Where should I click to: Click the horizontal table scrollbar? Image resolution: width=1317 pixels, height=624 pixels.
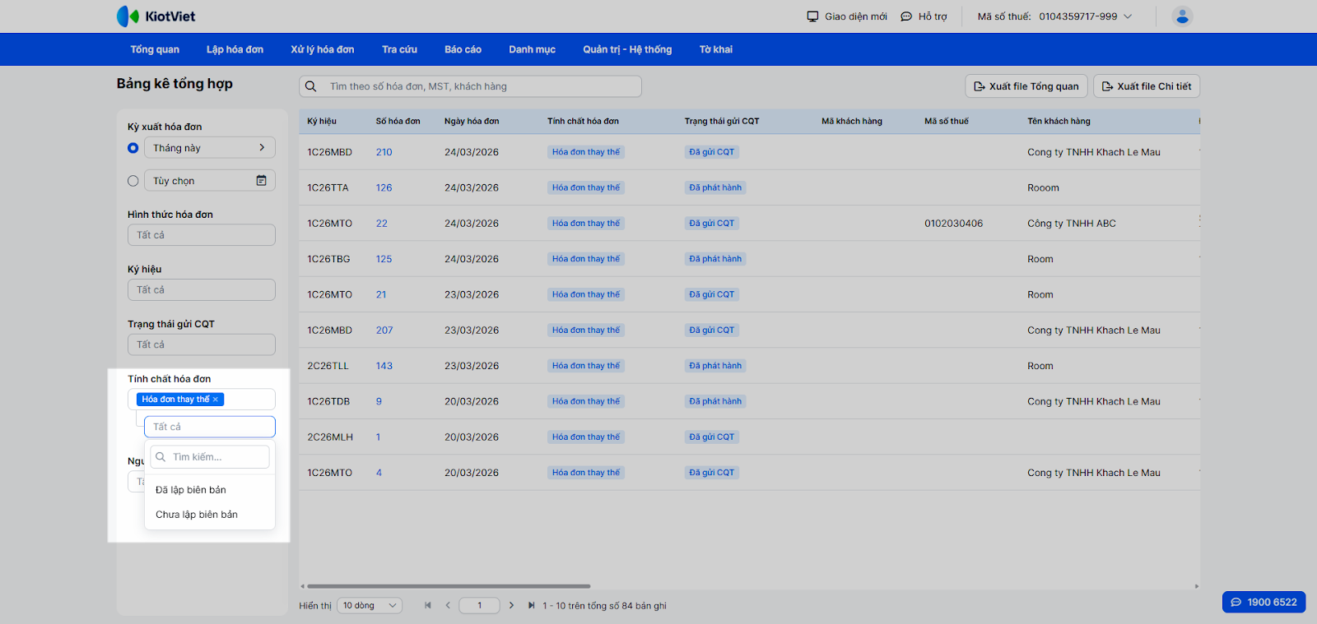click(x=449, y=586)
